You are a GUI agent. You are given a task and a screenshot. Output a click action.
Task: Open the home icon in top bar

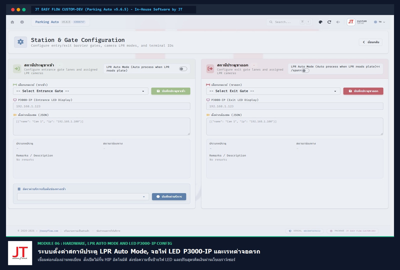point(12,22)
